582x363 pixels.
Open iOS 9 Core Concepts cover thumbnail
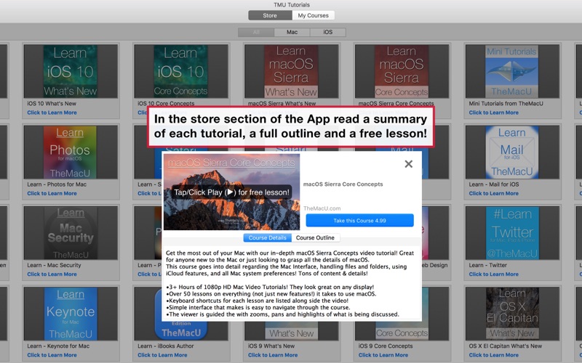click(x=402, y=331)
